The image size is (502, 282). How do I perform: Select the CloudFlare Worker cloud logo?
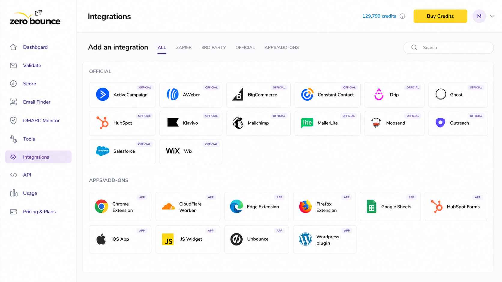[x=168, y=207]
